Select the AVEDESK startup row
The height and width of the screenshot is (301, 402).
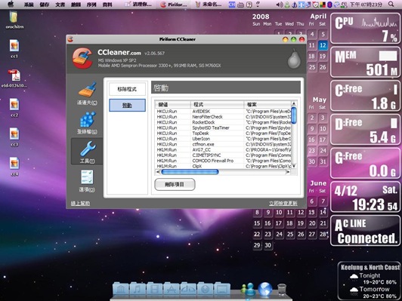click(x=223, y=112)
